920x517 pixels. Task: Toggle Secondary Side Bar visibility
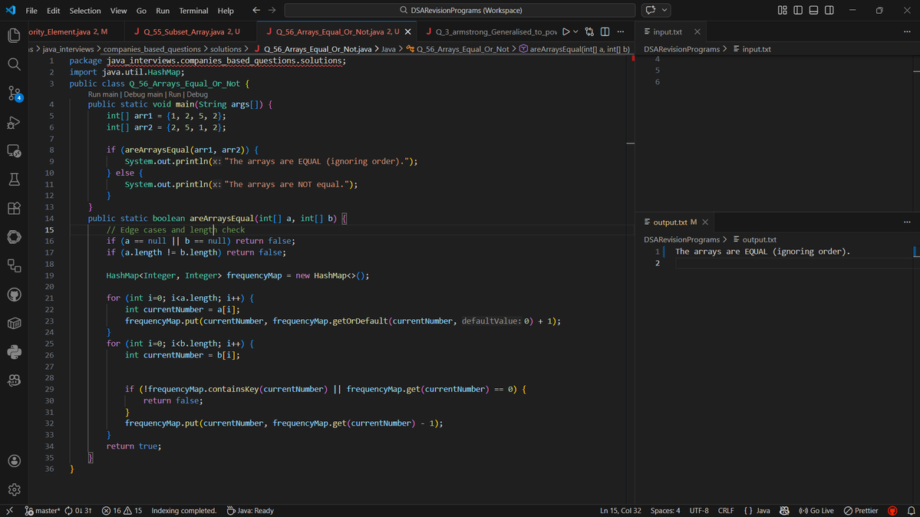829,10
